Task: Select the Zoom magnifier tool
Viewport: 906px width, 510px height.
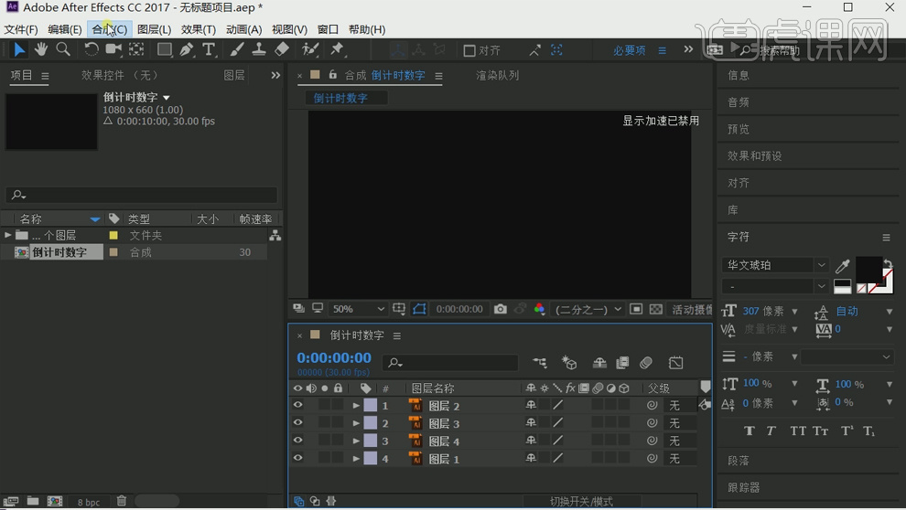Action: [63, 50]
